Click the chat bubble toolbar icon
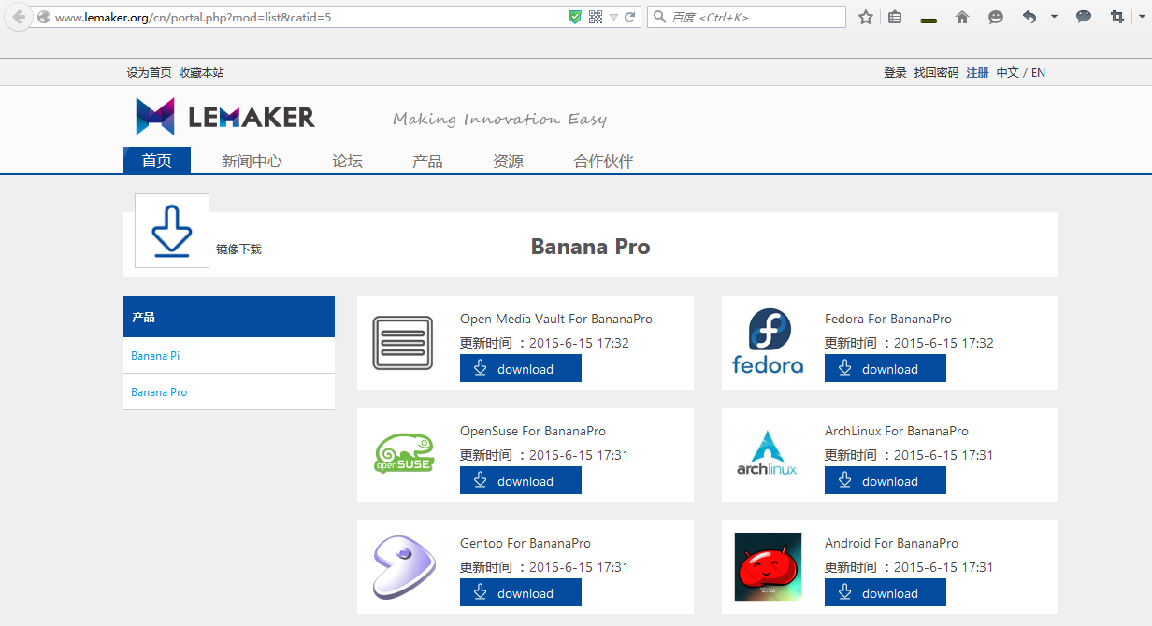The image size is (1152, 626). coord(1084,17)
